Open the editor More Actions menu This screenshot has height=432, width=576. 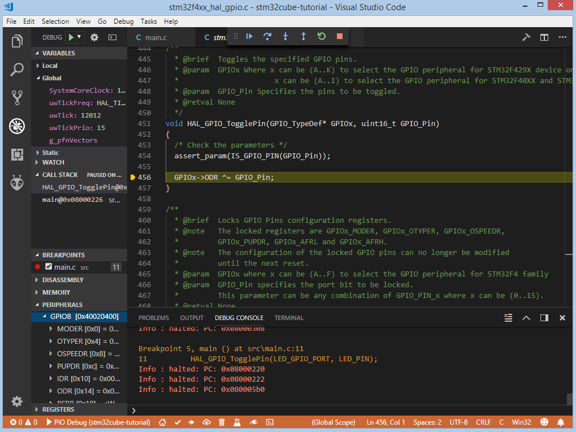point(562,37)
